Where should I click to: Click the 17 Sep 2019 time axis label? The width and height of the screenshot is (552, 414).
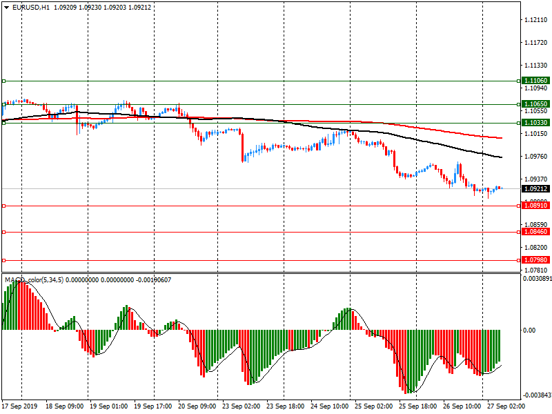[19, 406]
